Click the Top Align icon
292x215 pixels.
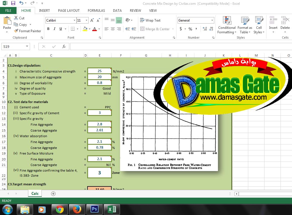pyautogui.click(x=107, y=20)
